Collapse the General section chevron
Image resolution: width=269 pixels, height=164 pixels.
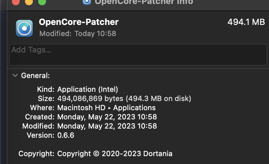click(x=15, y=75)
